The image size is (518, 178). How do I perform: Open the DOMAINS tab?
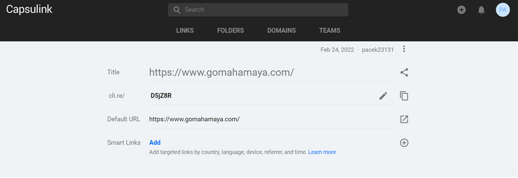(x=282, y=31)
